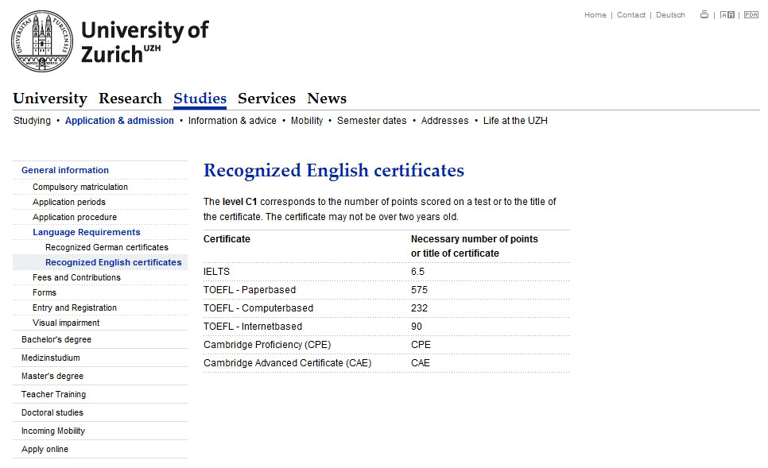
Task: Open the Research main tab
Action: [130, 99]
